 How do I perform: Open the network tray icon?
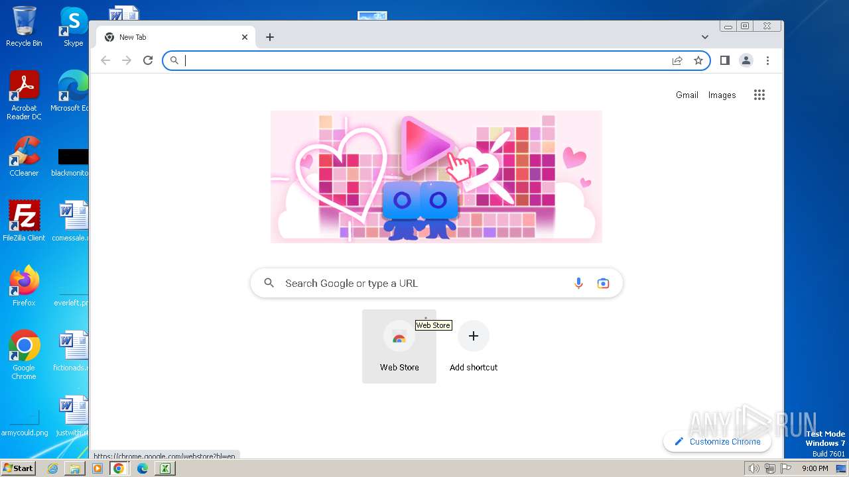769,468
